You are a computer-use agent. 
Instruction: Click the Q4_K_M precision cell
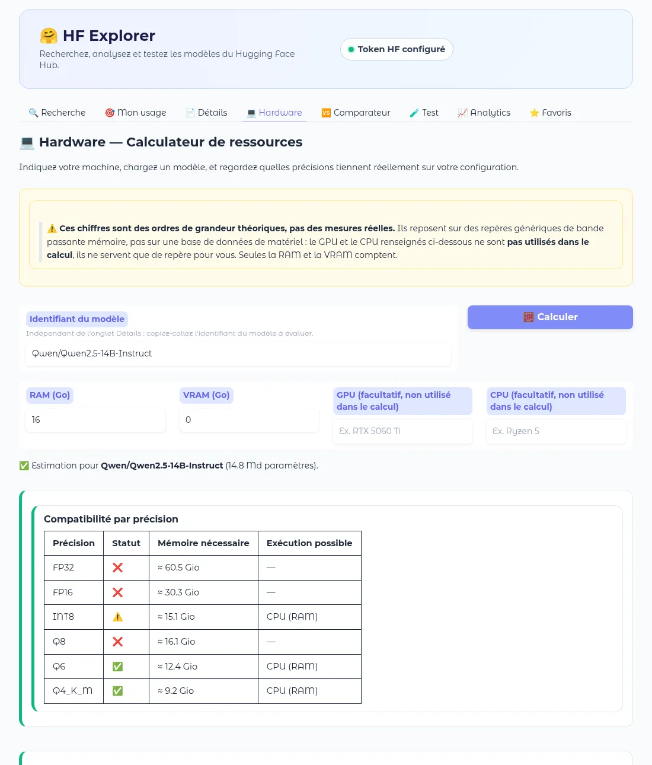(x=74, y=691)
